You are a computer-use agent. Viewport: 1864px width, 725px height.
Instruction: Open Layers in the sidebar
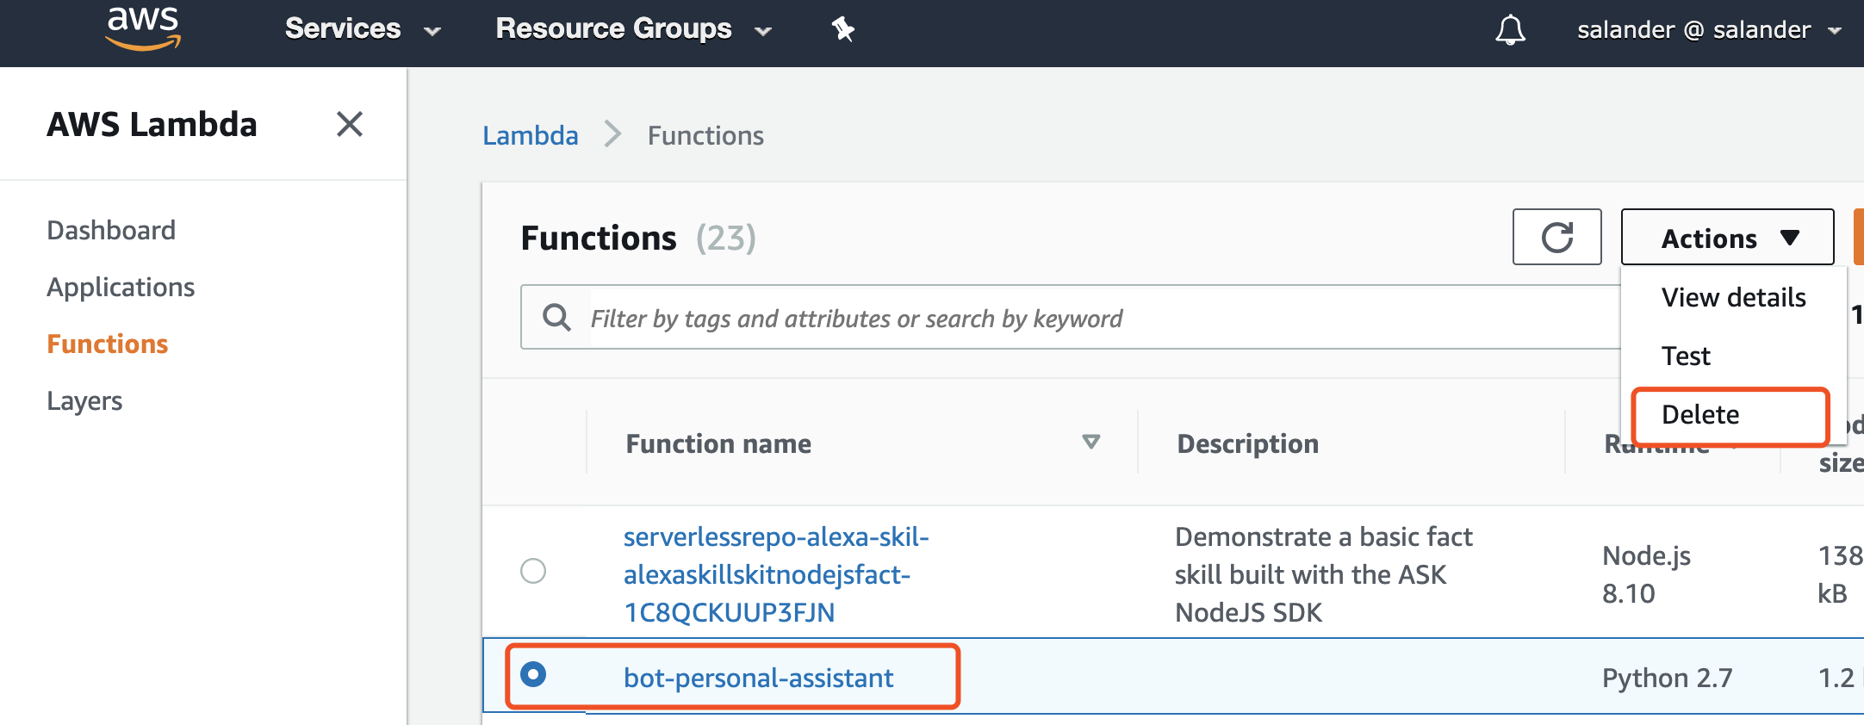(84, 401)
